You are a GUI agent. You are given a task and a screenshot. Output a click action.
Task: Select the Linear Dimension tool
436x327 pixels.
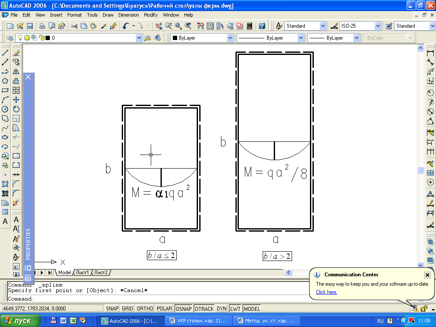(430, 53)
